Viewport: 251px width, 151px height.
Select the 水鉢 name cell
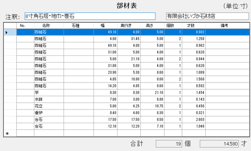pos(49,99)
